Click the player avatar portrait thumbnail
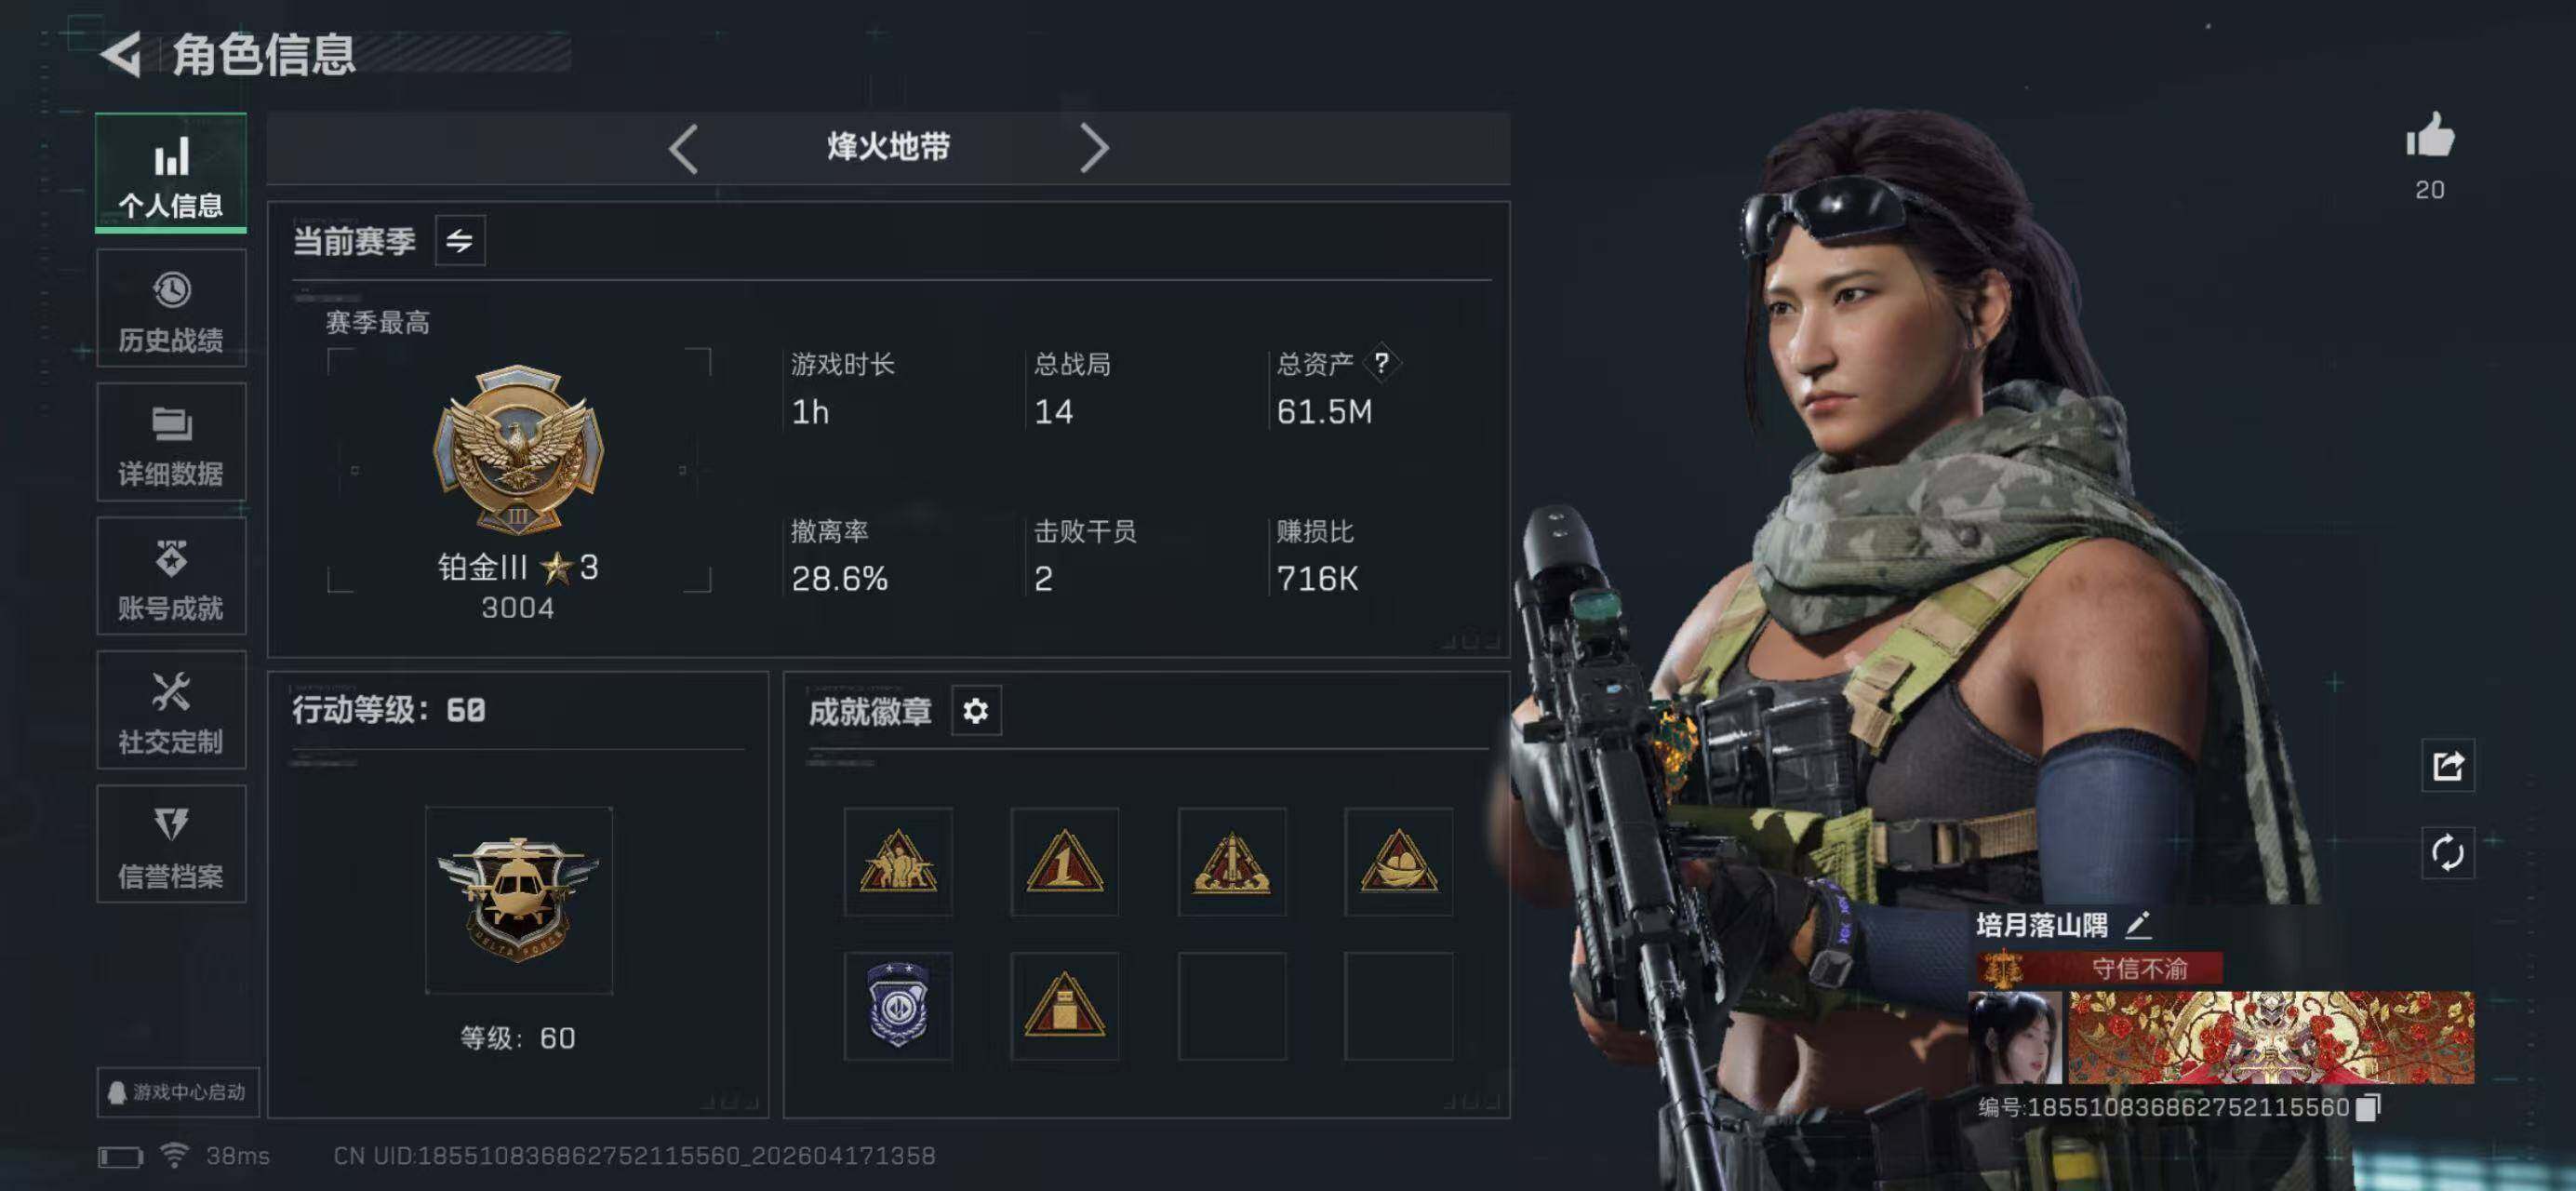 [x=2014, y=1037]
